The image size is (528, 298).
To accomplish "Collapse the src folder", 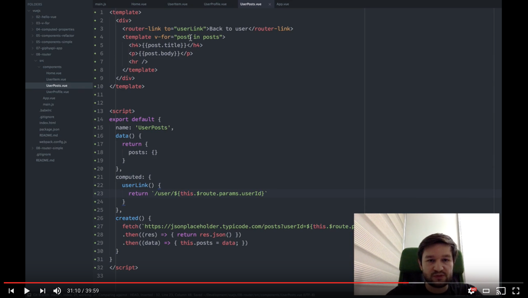I will point(41,61).
